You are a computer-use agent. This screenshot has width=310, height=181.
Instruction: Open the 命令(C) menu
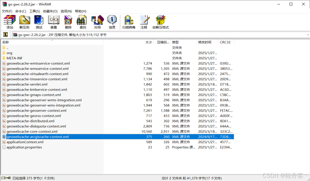[x=21, y=11]
